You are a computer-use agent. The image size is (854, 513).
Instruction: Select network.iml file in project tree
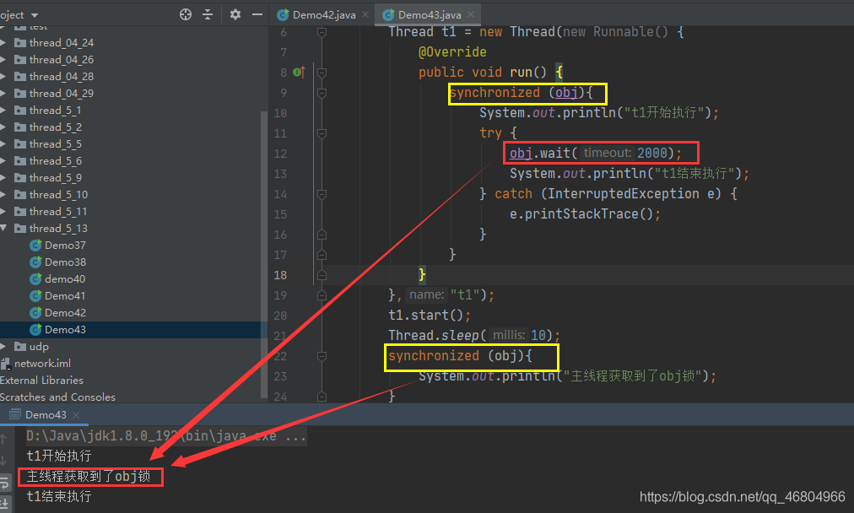click(x=42, y=364)
